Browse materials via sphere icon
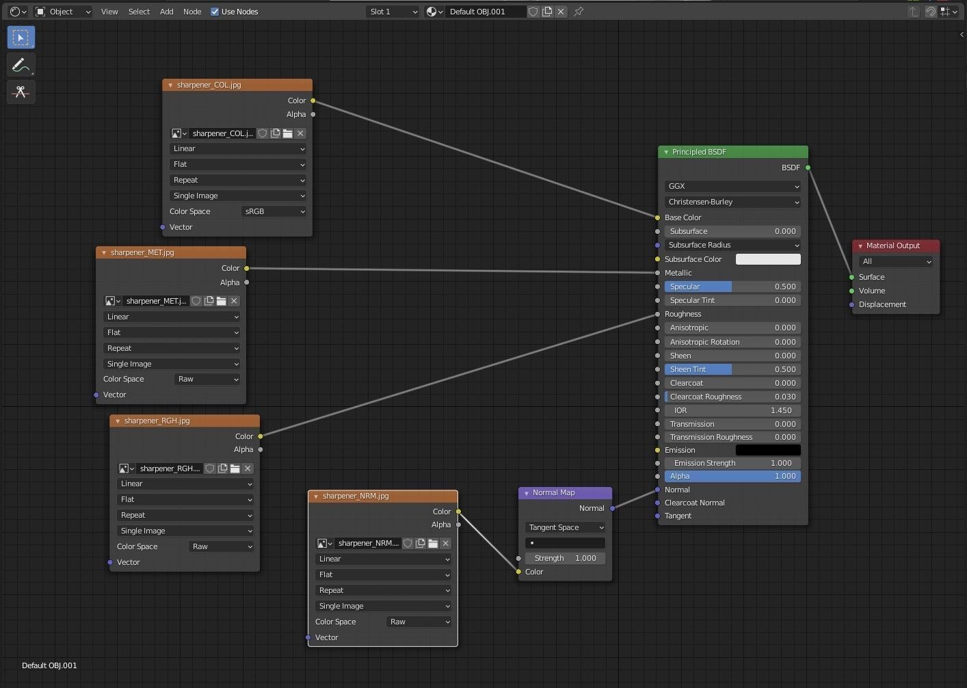Viewport: 967px width, 688px height. [434, 12]
